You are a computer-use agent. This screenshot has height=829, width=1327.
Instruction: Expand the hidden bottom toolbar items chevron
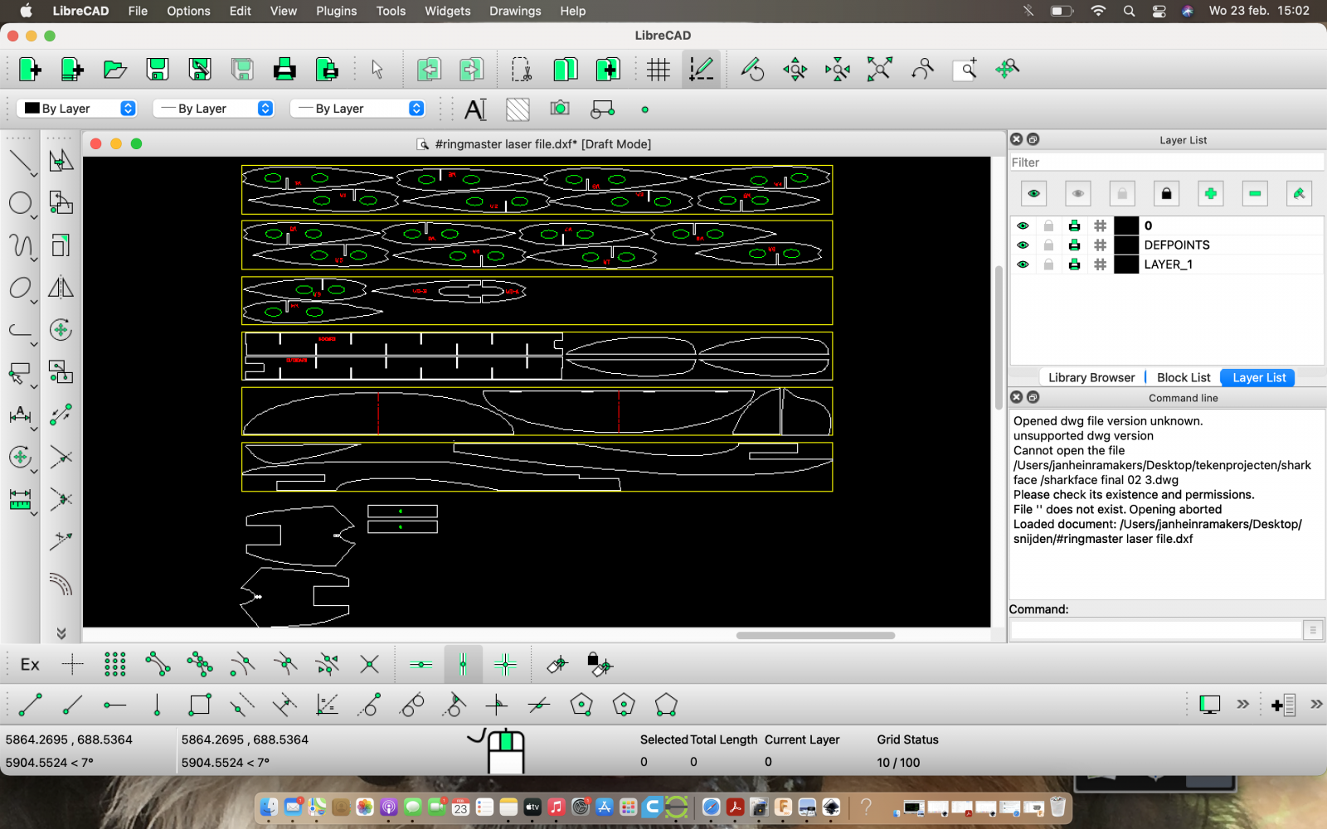click(x=1242, y=705)
